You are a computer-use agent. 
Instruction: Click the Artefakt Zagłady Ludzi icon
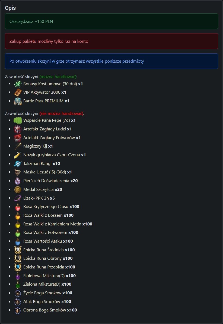(x=18, y=129)
